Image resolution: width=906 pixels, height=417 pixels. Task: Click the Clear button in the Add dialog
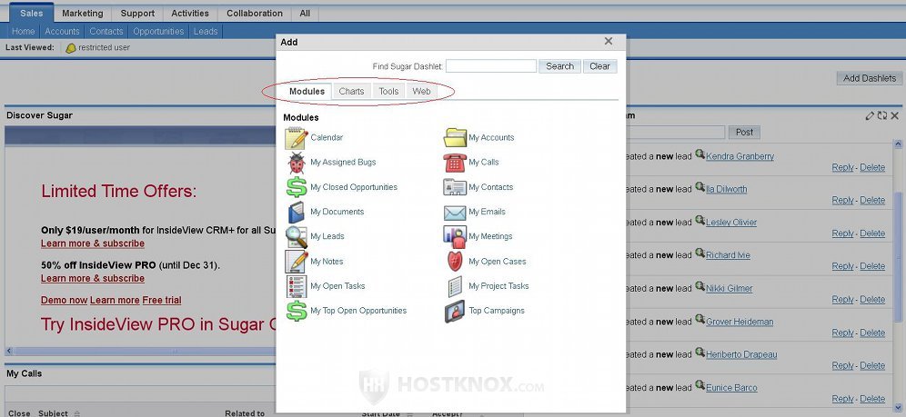pos(599,66)
